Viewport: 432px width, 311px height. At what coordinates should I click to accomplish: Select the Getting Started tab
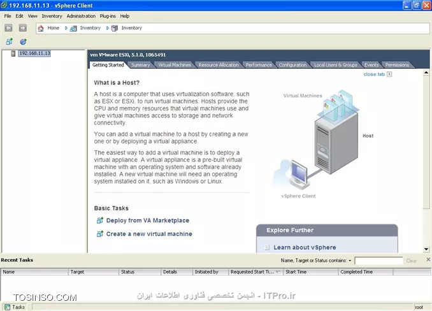click(108, 65)
